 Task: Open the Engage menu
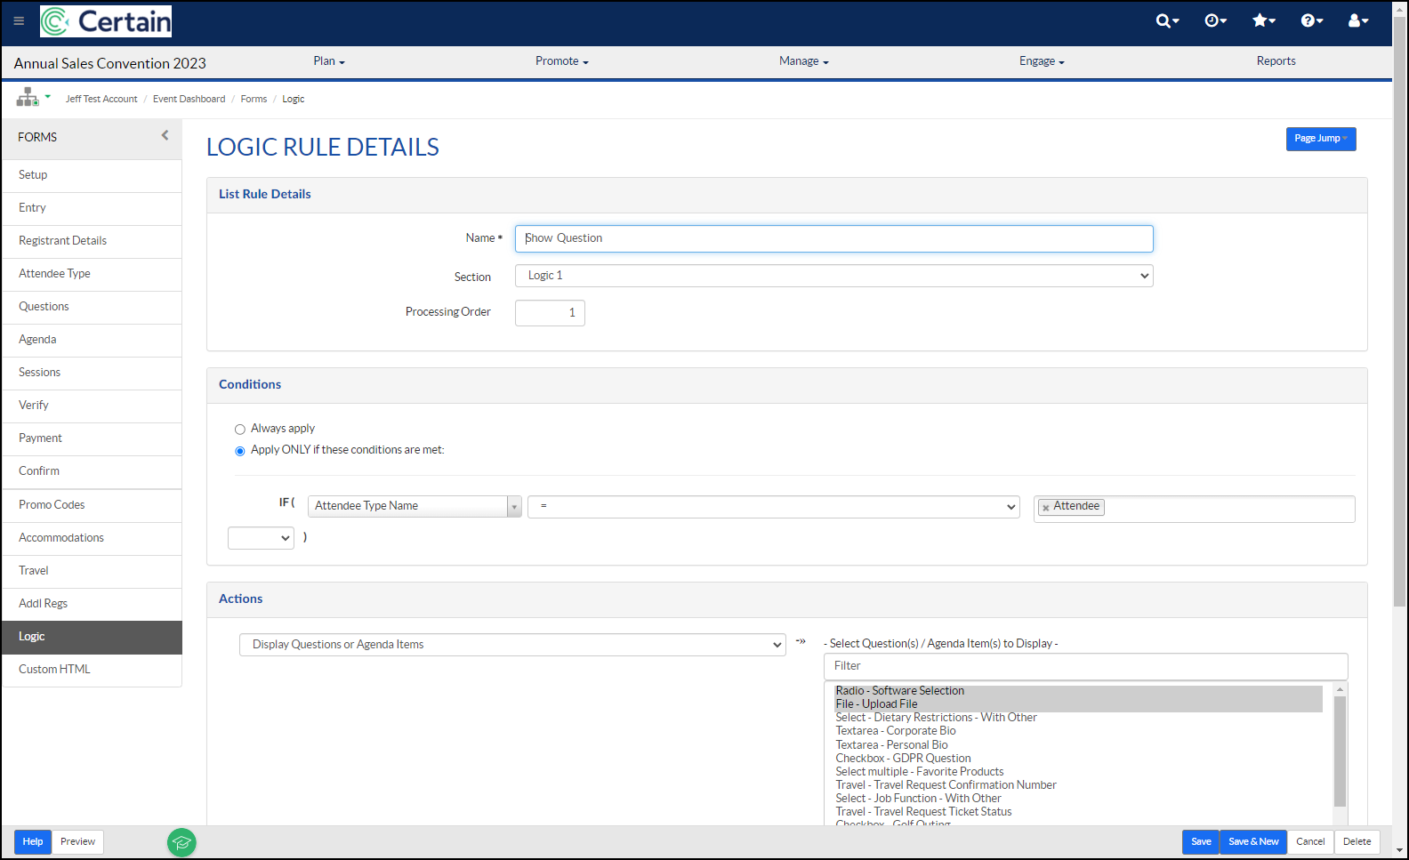click(x=1042, y=61)
